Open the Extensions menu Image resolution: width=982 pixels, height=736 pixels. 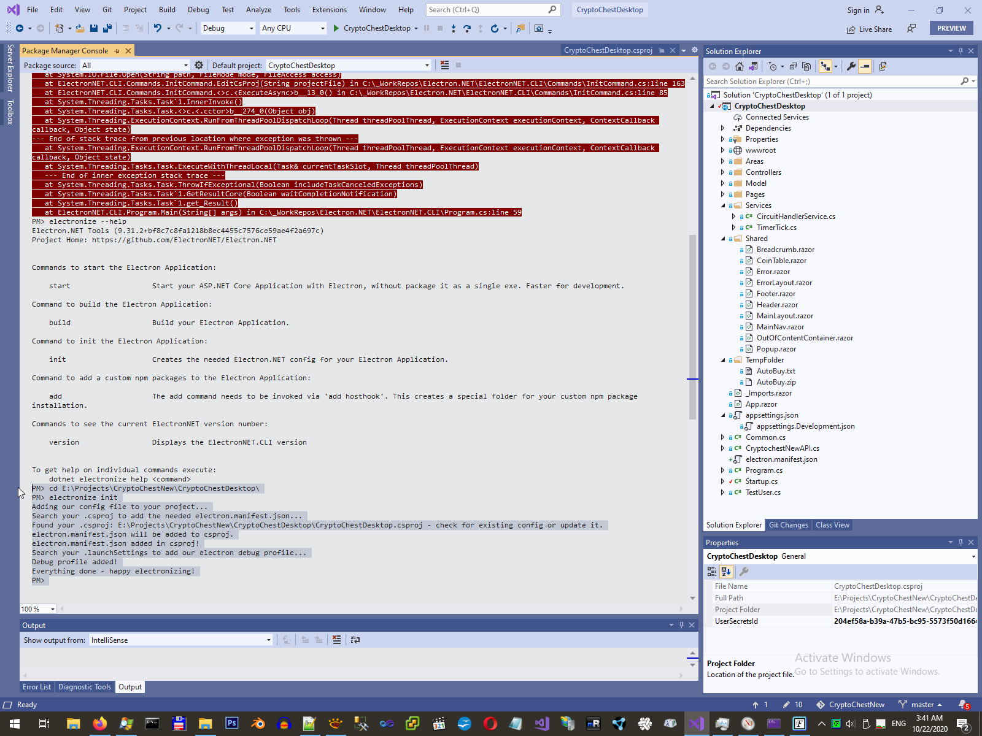(330, 10)
